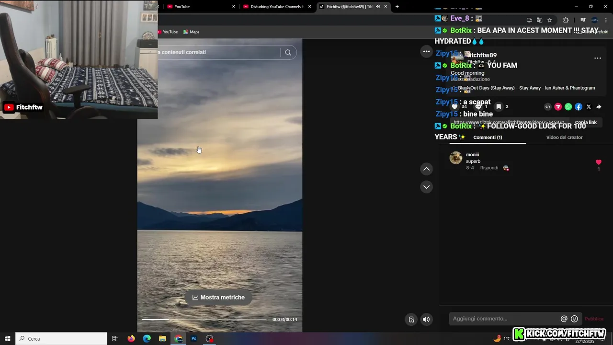The height and width of the screenshot is (345, 613).
Task: Open the emoji picker in comment box
Action: (574, 319)
